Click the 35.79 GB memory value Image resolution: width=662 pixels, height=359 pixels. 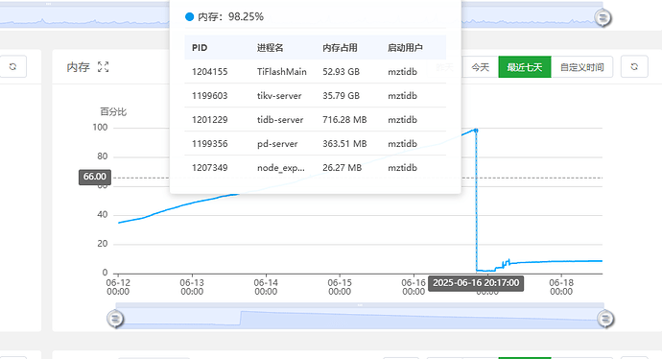point(342,96)
